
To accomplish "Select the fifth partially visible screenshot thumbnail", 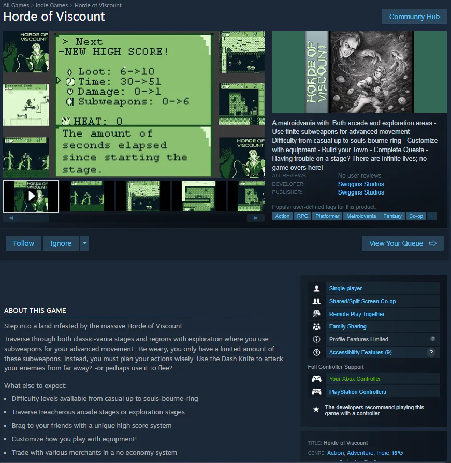I will point(246,196).
